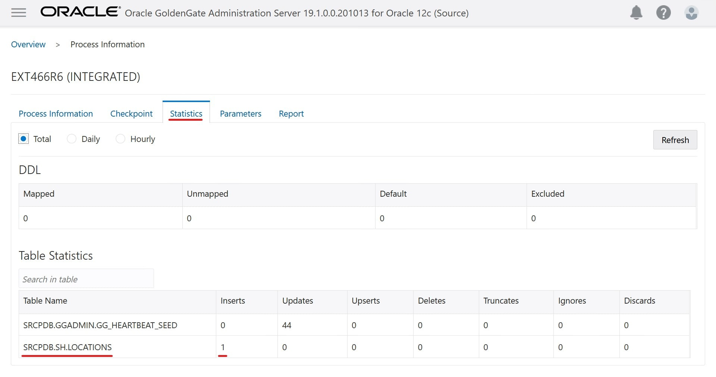
Task: Open the hamburger navigation menu
Action: 19,13
